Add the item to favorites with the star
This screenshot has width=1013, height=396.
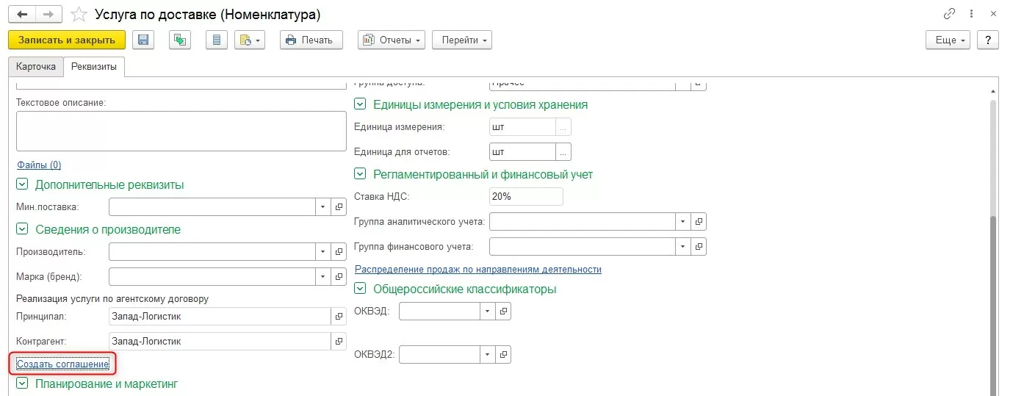pyautogui.click(x=79, y=15)
